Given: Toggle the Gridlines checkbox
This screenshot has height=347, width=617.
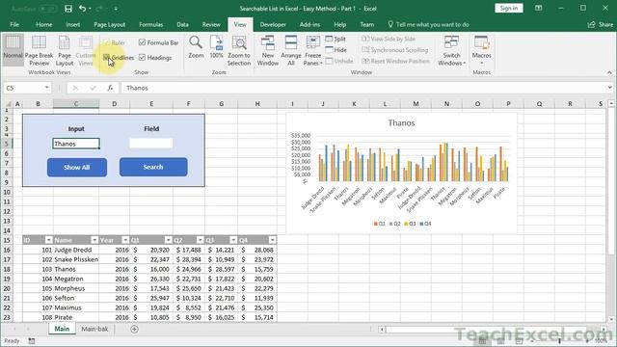Looking at the screenshot, I should coord(106,58).
